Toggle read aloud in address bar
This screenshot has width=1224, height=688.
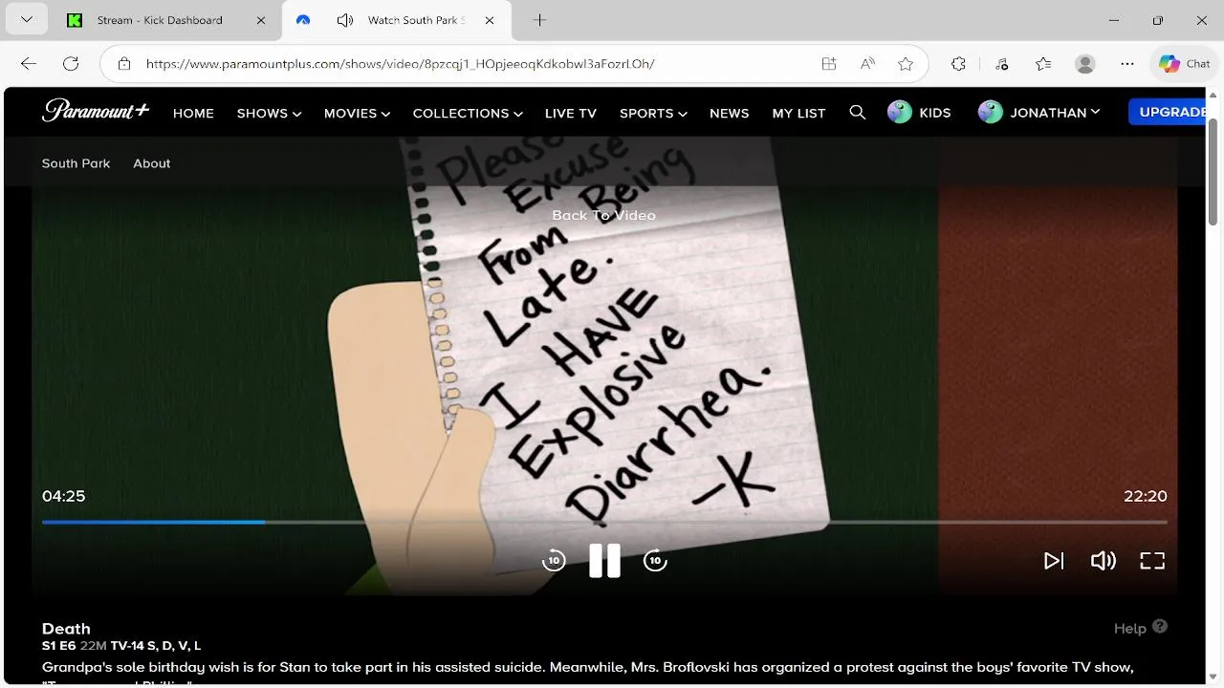point(867,64)
